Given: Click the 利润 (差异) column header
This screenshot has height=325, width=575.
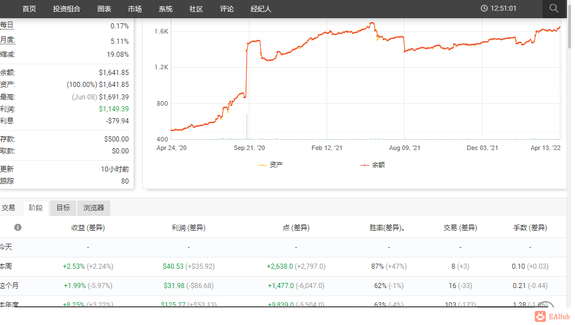Looking at the screenshot, I should tap(189, 228).
